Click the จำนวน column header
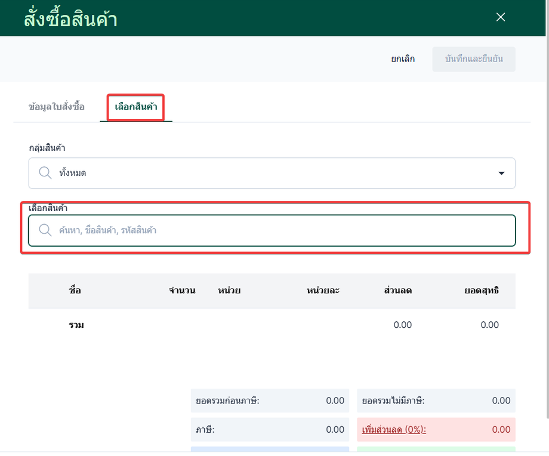549x456 pixels. [x=182, y=291]
